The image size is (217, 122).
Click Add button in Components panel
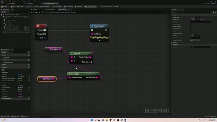coord(4,12)
